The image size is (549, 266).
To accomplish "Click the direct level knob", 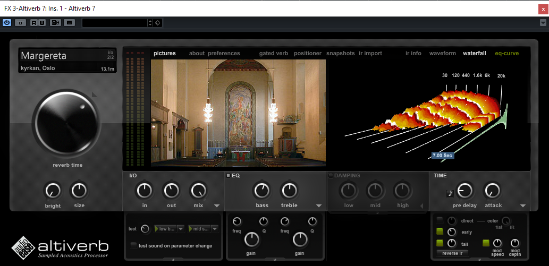I will pyautogui.click(x=452, y=221).
